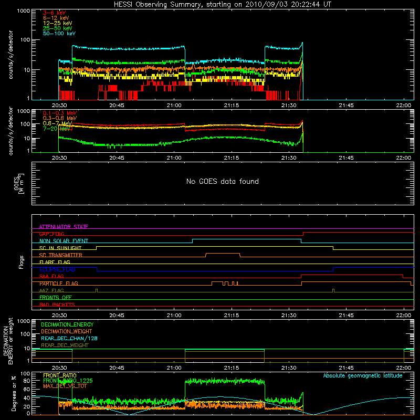Click the 'No GOES data found' message
420x420 pixels.
point(222,181)
